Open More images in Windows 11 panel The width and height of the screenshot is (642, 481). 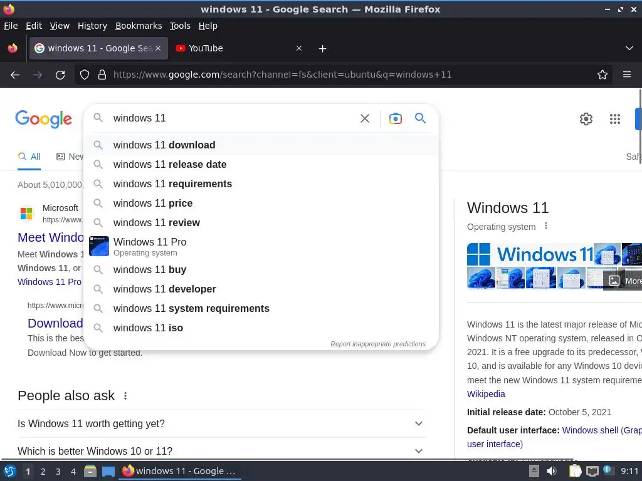[623, 281]
